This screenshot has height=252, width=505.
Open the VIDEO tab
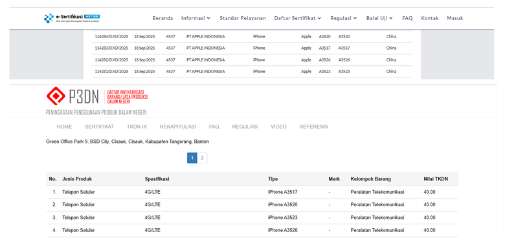[278, 127]
